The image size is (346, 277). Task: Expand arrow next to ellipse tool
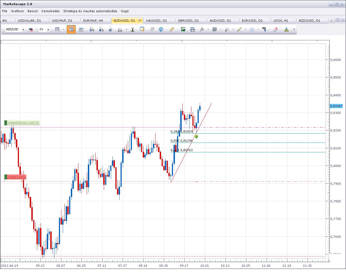(258, 29)
